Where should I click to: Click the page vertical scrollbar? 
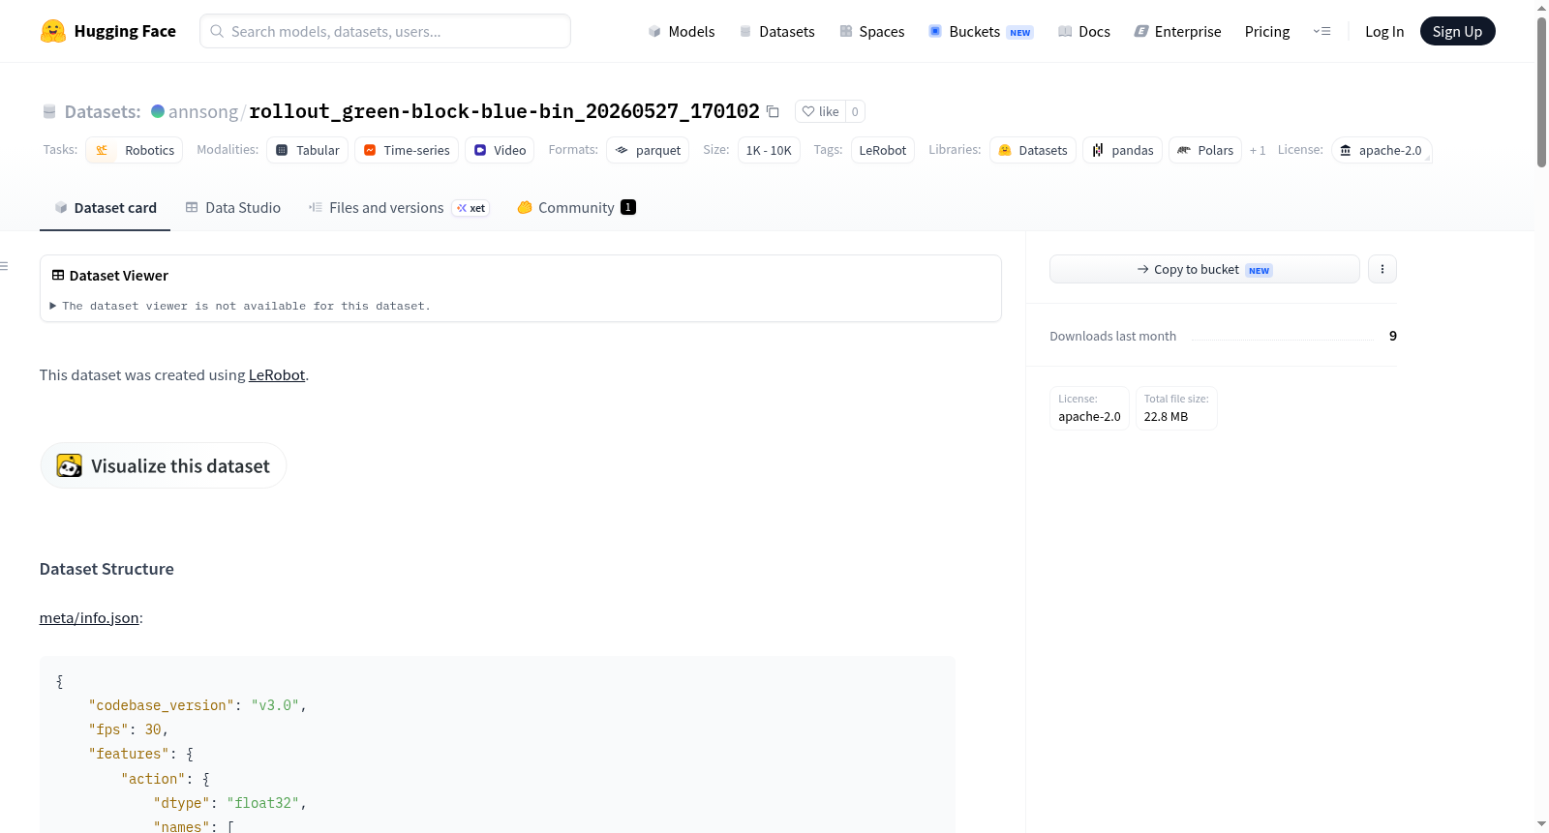coord(1541,93)
